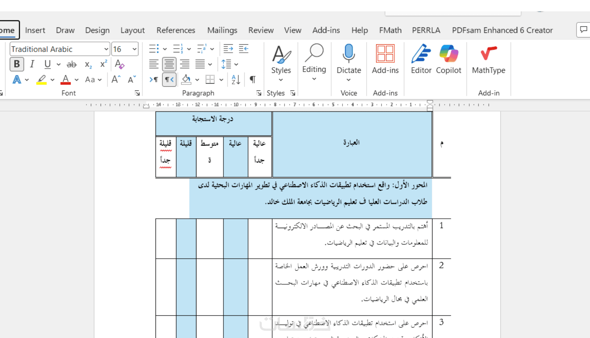
Task: Open the Editing menu
Action: [314, 63]
